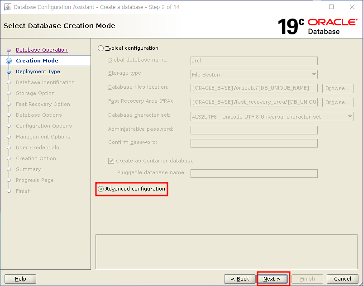Click Configuration Options step label
The image size is (363, 286).
44,126
